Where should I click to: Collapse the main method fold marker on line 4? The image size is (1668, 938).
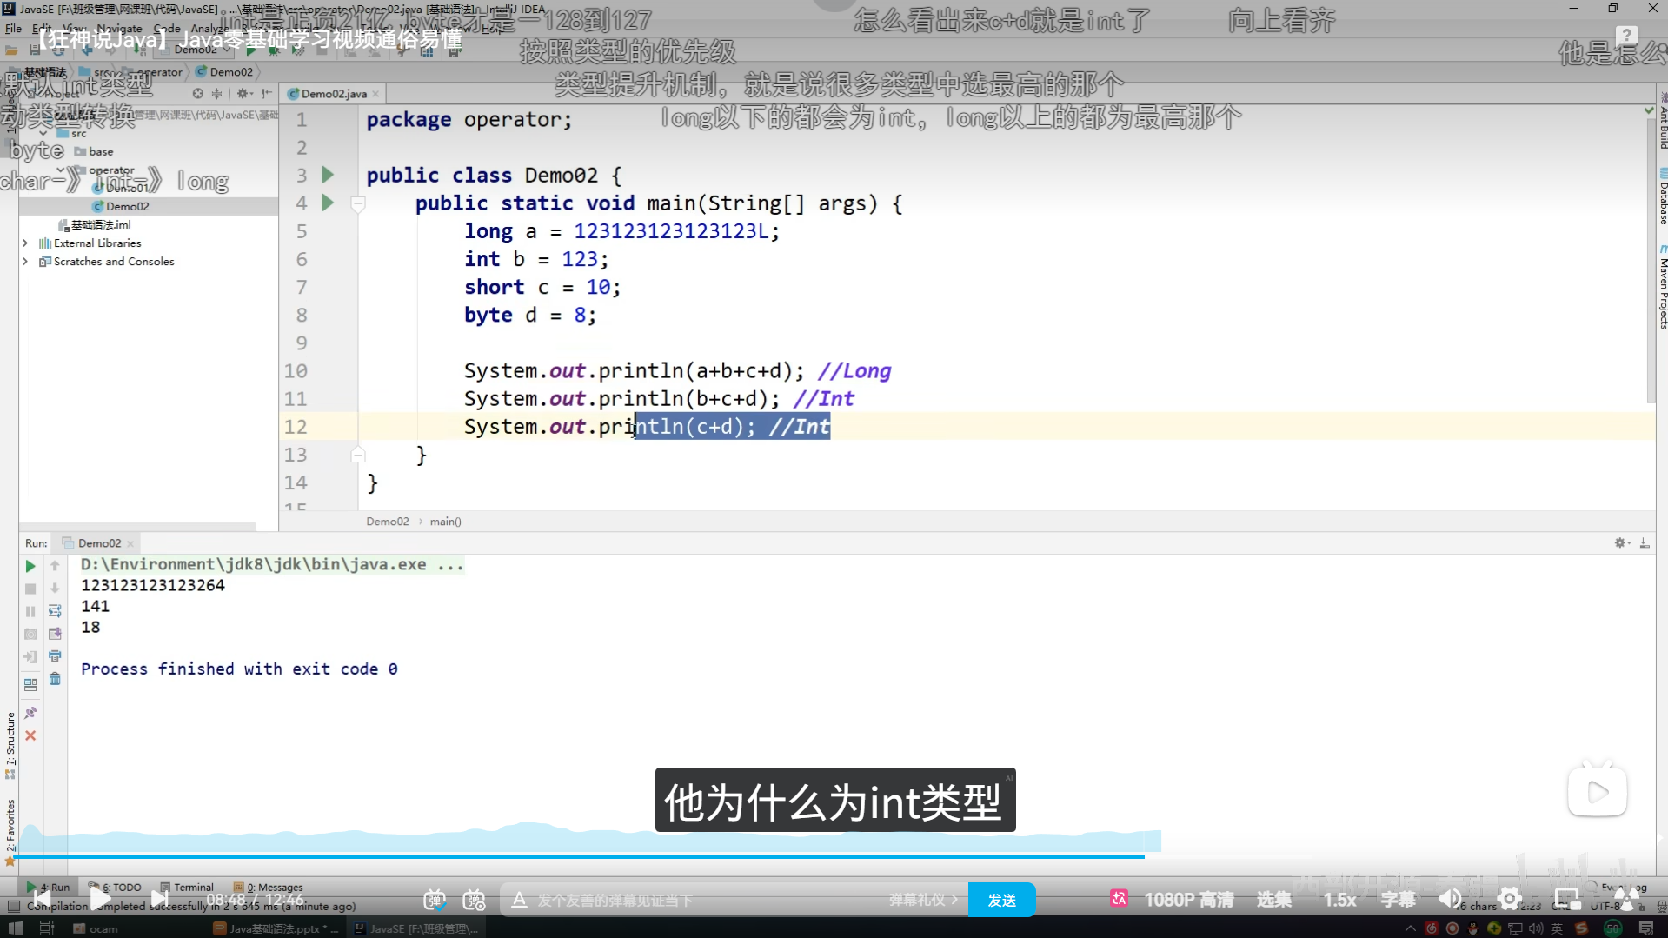[x=357, y=203]
